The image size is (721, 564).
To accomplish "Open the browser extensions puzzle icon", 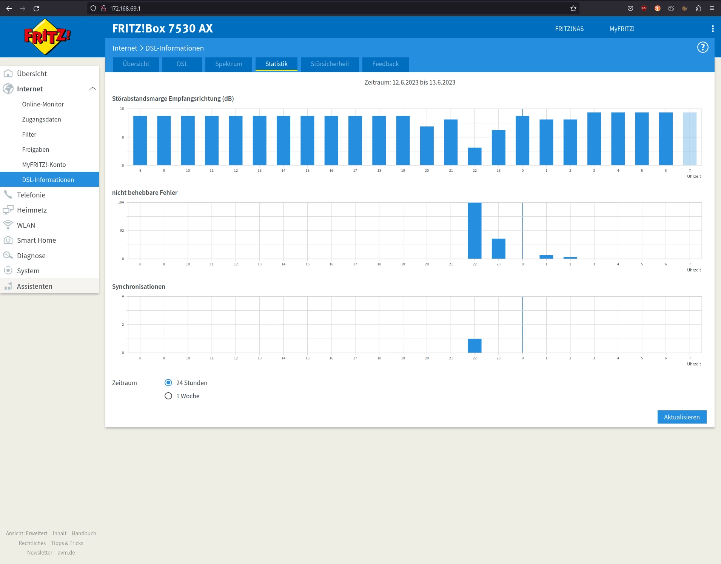I will [x=698, y=8].
